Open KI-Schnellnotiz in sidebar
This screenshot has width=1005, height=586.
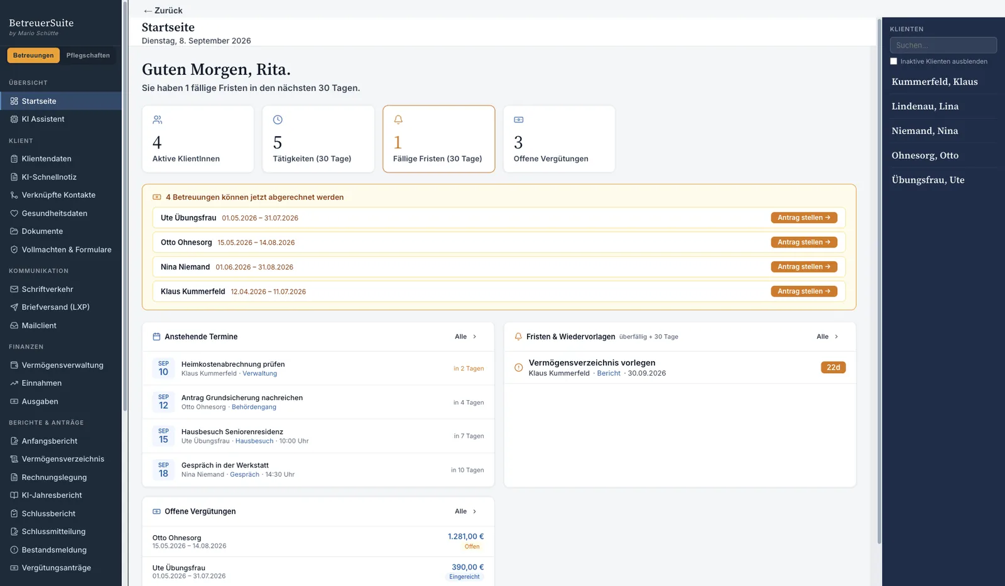click(x=61, y=177)
